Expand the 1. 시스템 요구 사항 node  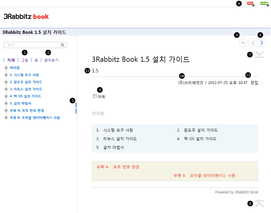(x=6, y=75)
